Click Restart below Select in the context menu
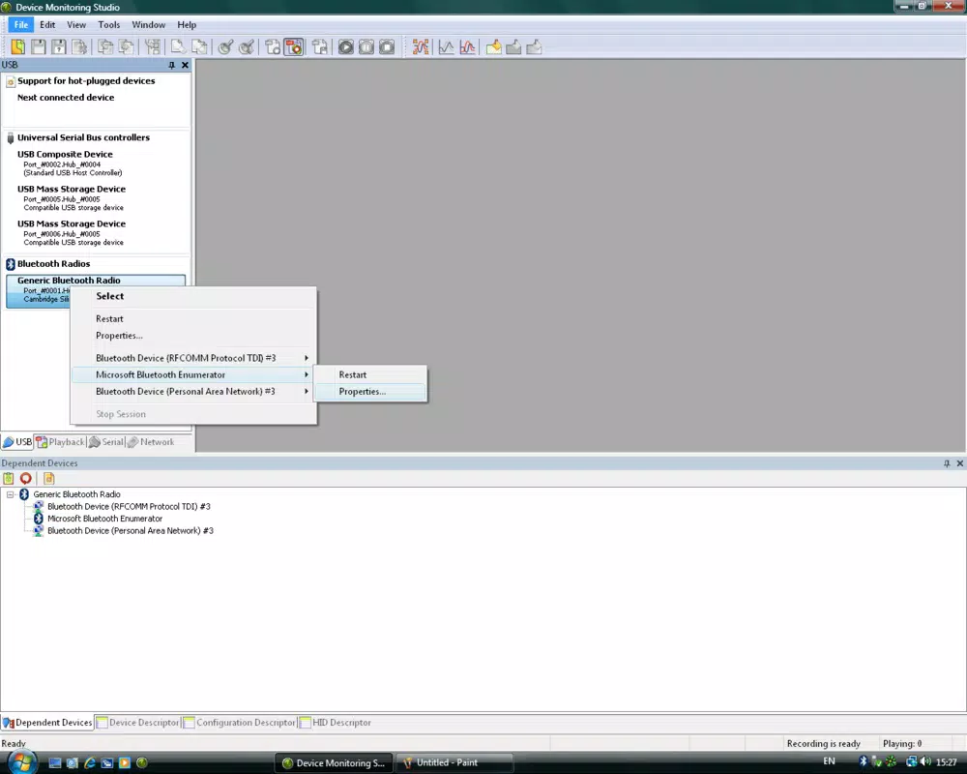 tap(194, 319)
